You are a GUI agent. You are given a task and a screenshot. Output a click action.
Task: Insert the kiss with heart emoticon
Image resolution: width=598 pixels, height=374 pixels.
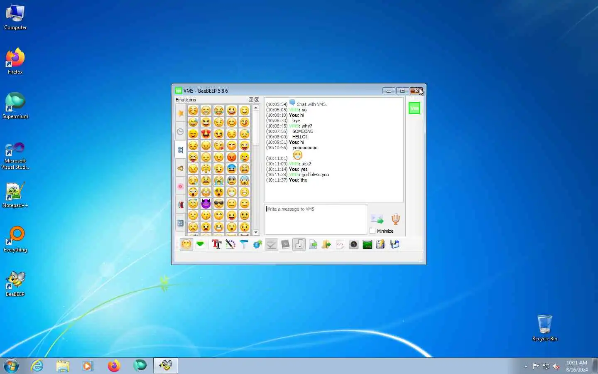coord(219,145)
